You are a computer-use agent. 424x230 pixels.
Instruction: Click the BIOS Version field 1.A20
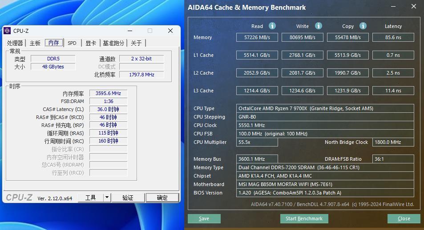tap(325, 193)
